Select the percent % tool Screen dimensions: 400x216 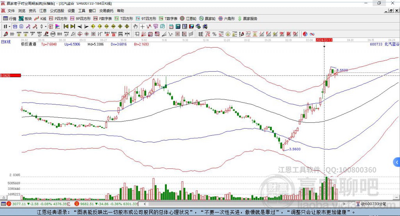pos(214,34)
